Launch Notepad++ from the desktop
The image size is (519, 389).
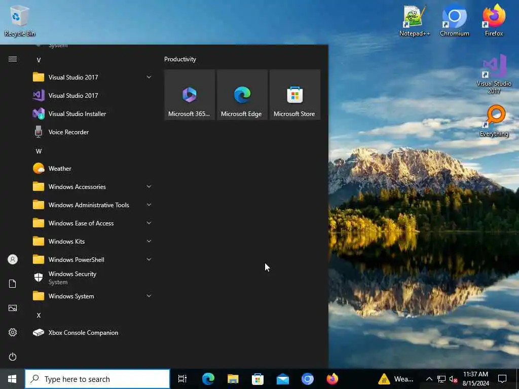[x=414, y=20]
